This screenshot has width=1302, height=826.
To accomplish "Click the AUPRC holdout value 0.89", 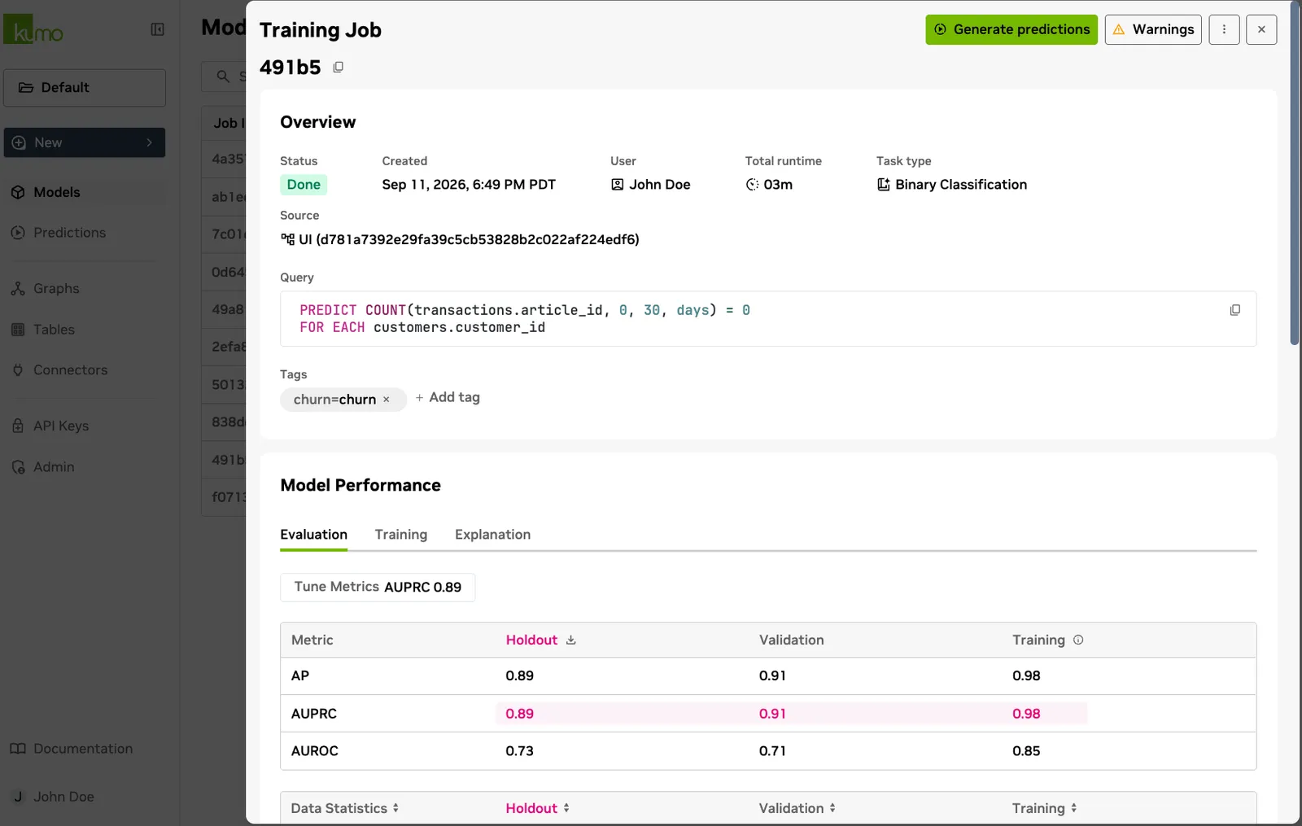I will (519, 714).
